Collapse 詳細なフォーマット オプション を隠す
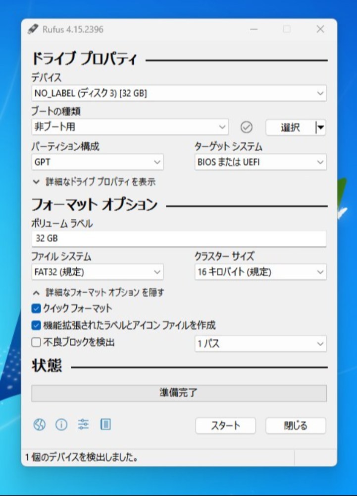 98,292
